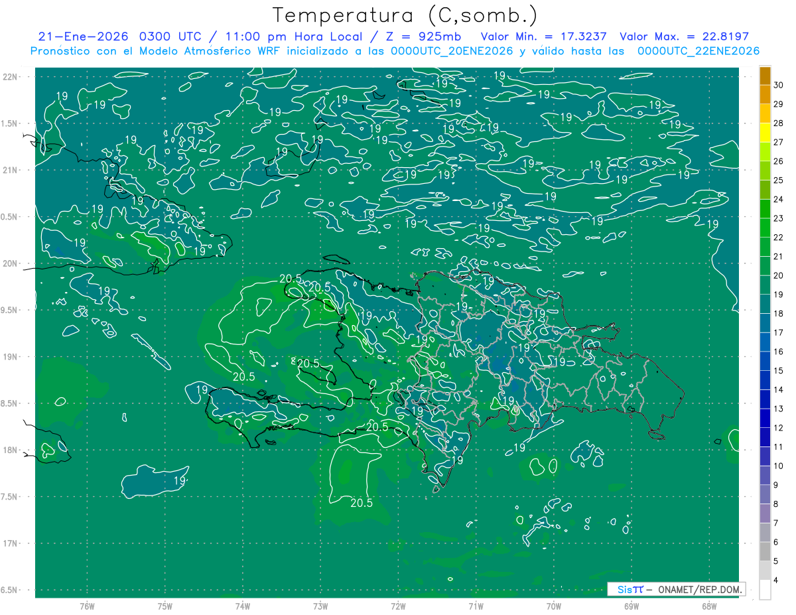Click the color scale label '12'
The image size is (796, 615).
[779, 428]
